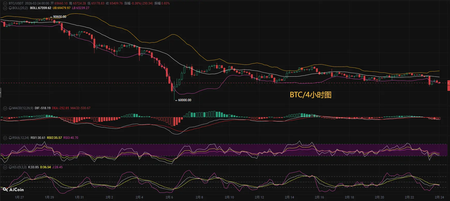The width and height of the screenshot is (450, 201).
Task: Click the BTC/USDT pair name
Action: coord(16,3)
